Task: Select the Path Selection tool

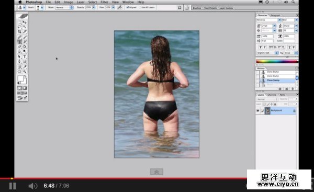Action: (x=19, y=57)
